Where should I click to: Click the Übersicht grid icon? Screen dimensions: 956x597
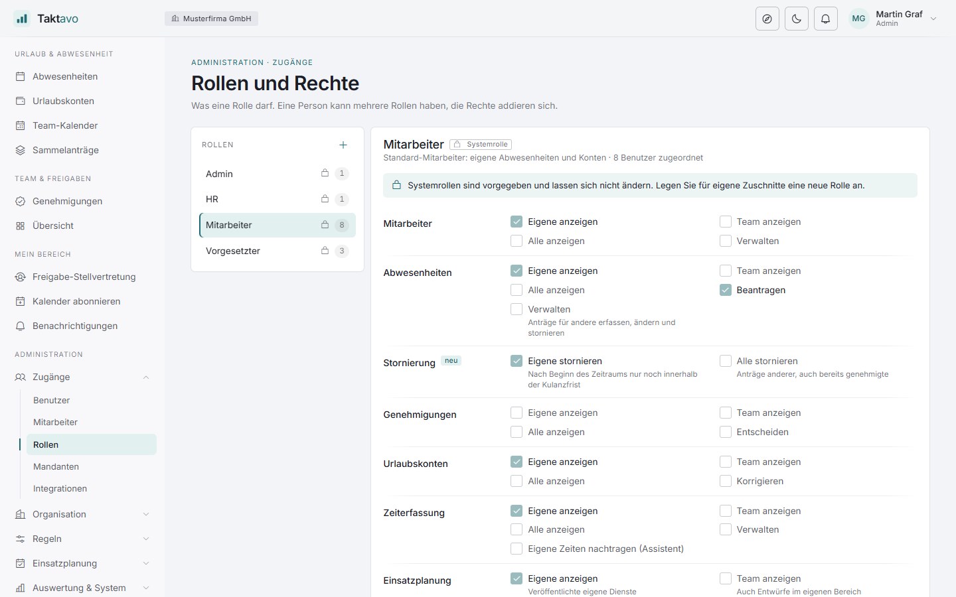(21, 226)
